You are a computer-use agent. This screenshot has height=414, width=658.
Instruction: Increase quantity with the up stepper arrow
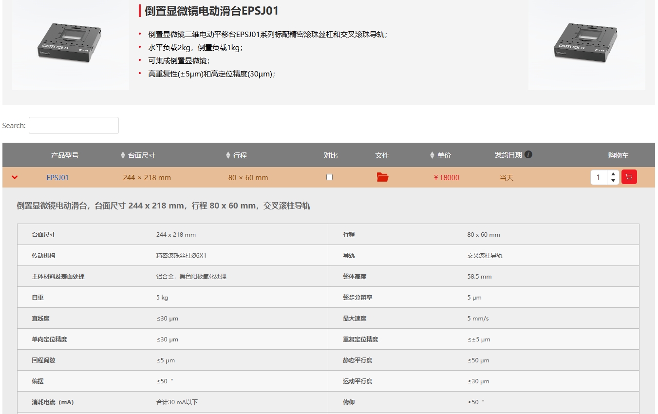(613, 174)
